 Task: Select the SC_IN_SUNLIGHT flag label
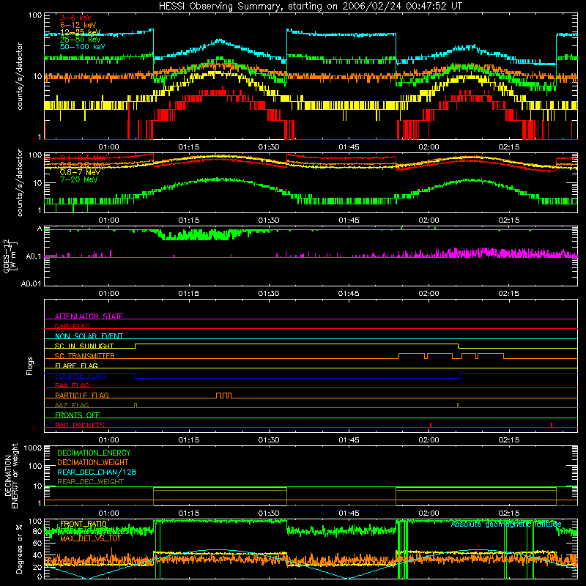pos(84,346)
